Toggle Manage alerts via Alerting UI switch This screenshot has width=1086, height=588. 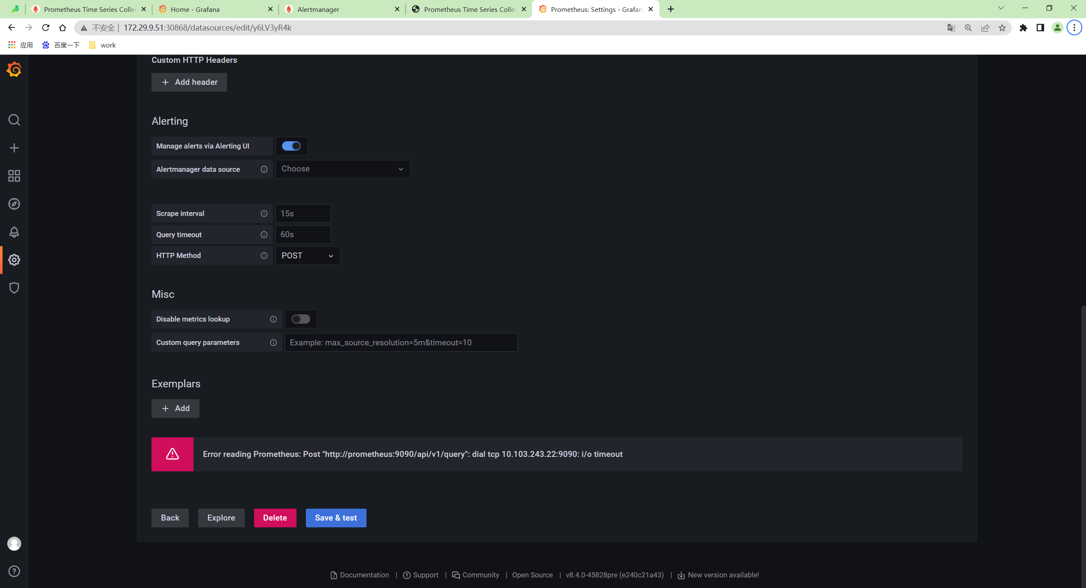(x=291, y=146)
